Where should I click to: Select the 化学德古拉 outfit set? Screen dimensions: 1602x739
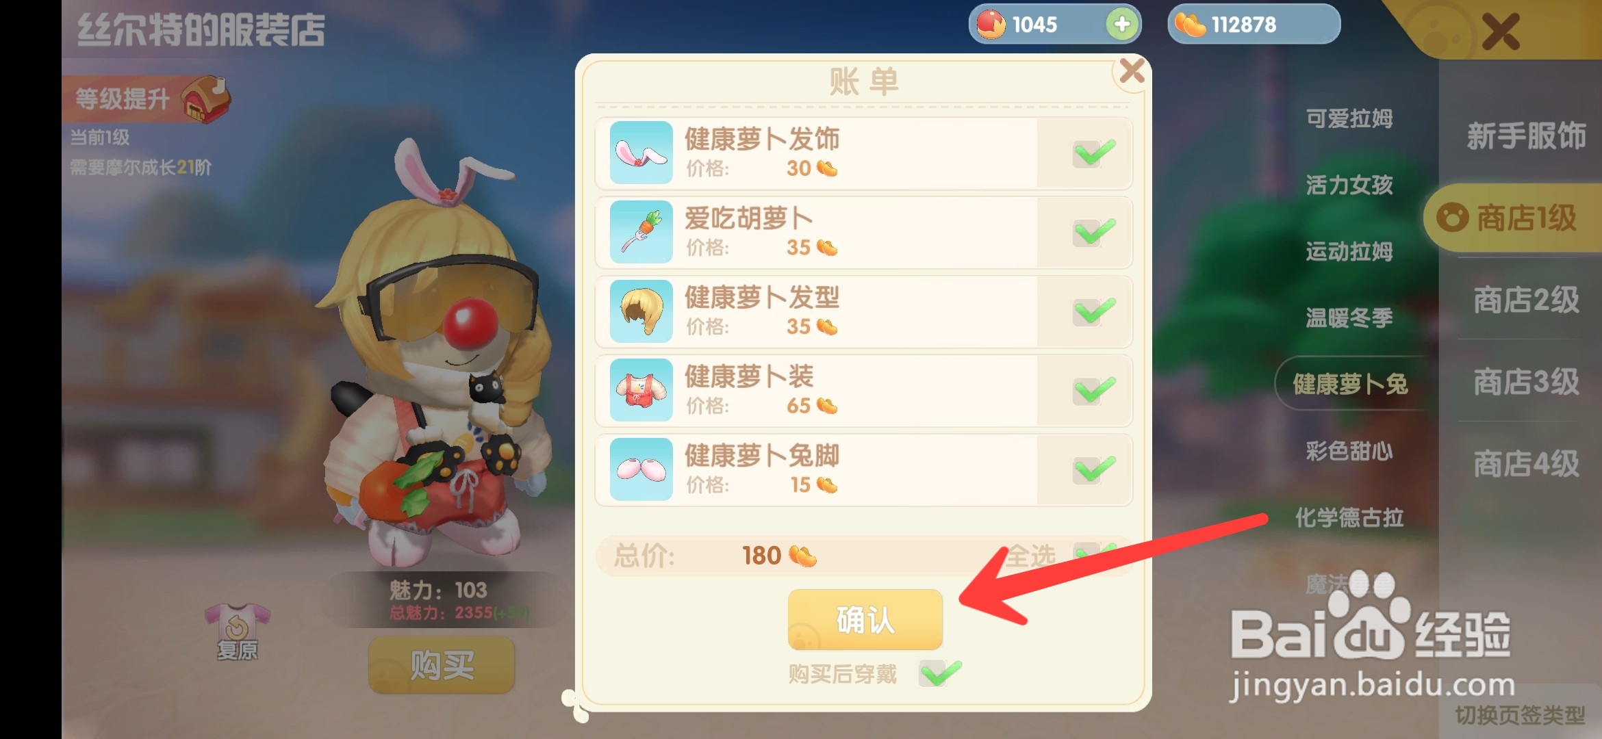point(1349,517)
